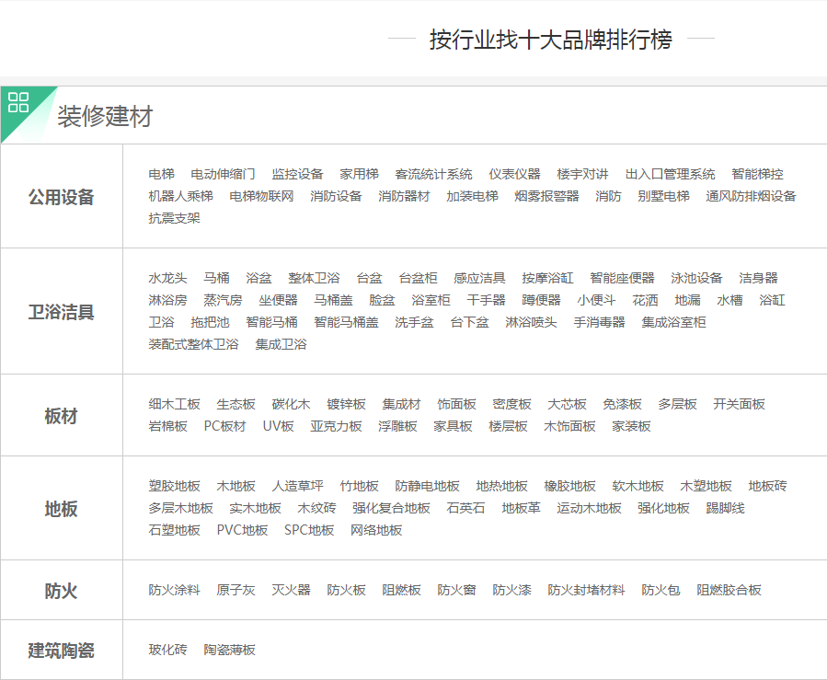827x680 pixels.
Task: Go to the 防火 category
Action: click(x=61, y=591)
